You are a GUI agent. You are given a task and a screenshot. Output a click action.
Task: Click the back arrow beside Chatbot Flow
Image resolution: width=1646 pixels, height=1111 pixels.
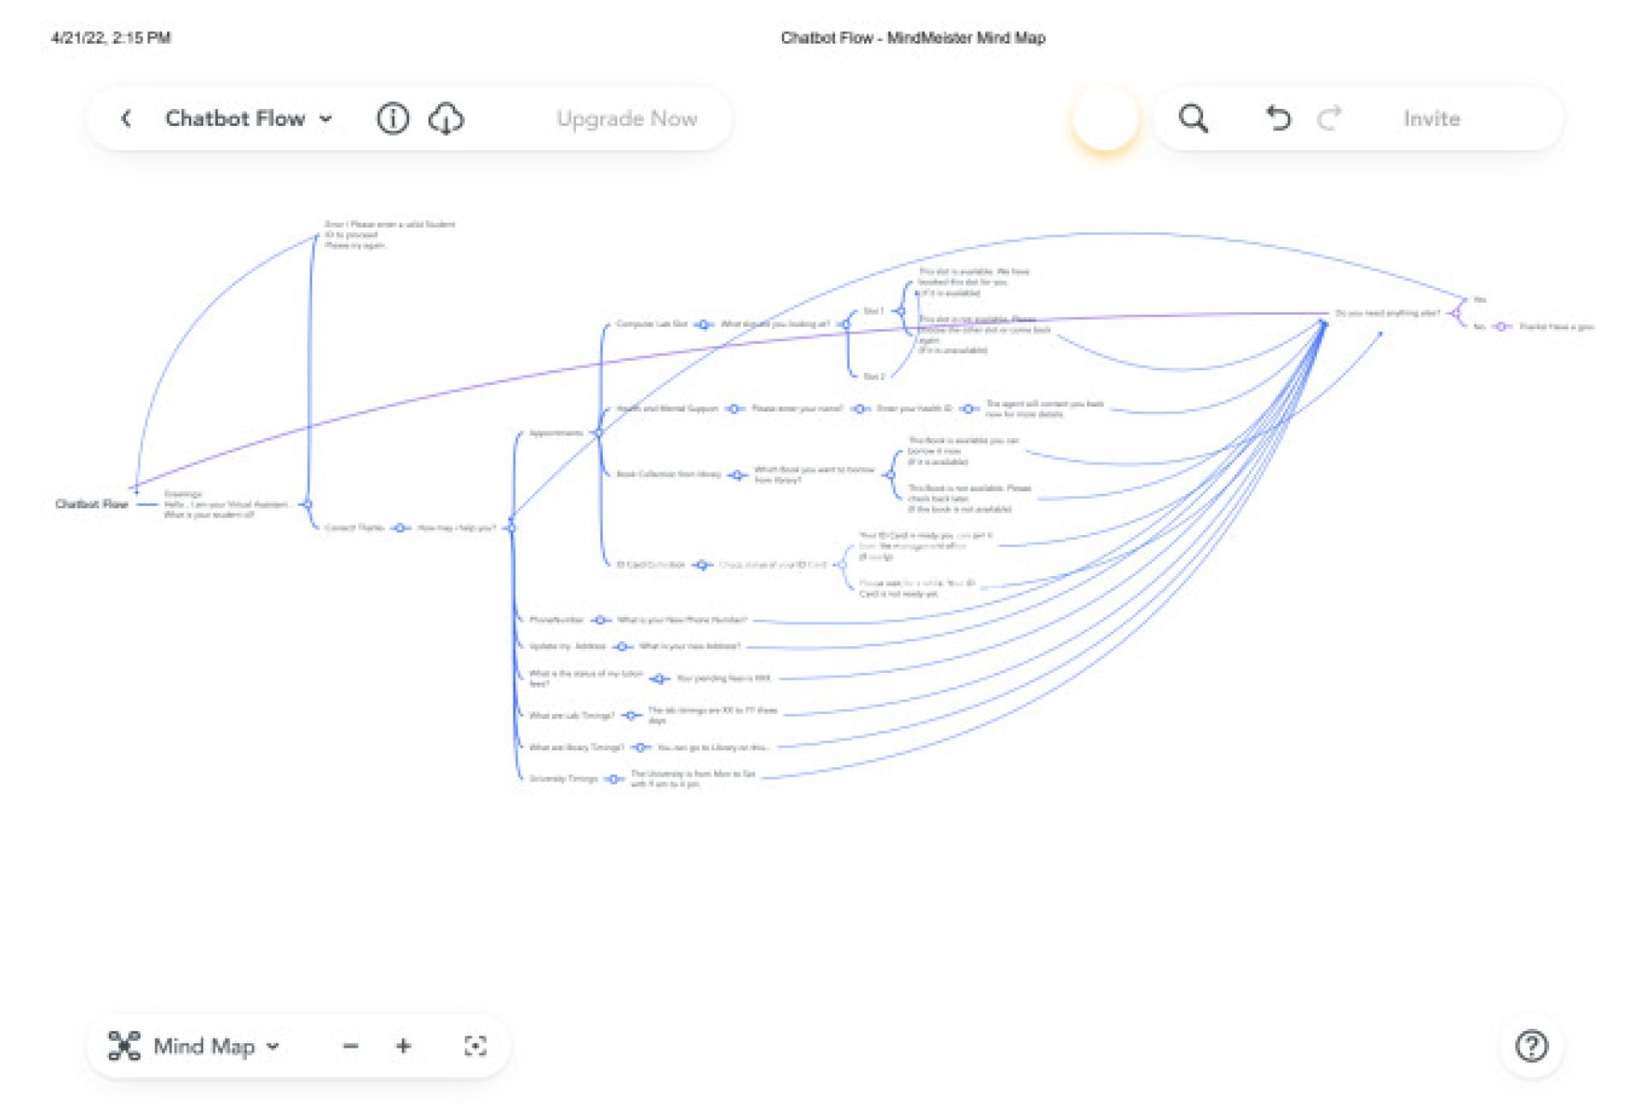127,118
